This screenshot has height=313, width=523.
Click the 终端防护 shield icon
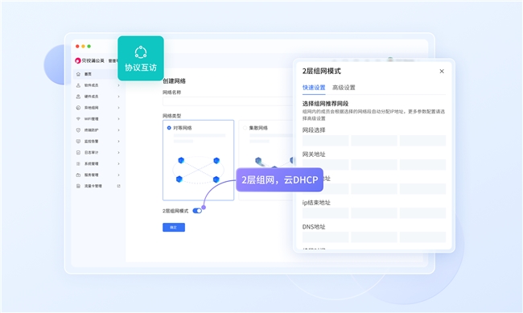78,130
